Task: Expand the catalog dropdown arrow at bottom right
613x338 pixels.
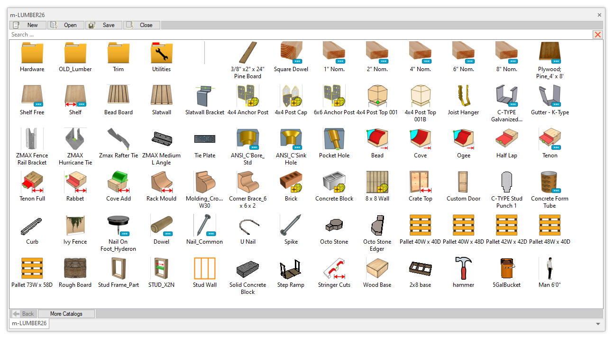Action: click(598, 324)
